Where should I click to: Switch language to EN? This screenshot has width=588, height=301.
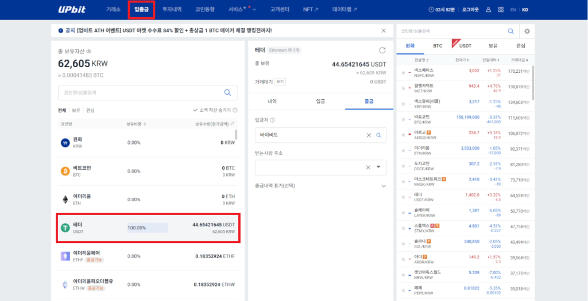(x=513, y=10)
